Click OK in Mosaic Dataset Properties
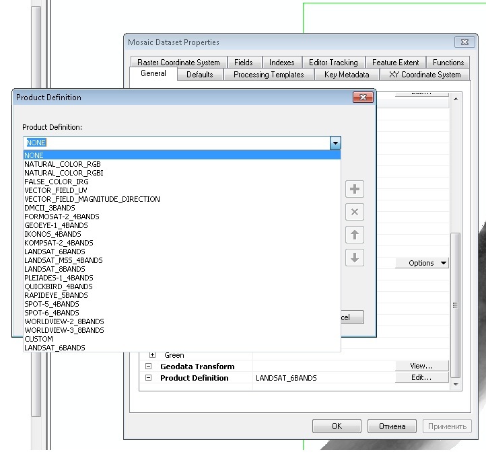 (337, 426)
